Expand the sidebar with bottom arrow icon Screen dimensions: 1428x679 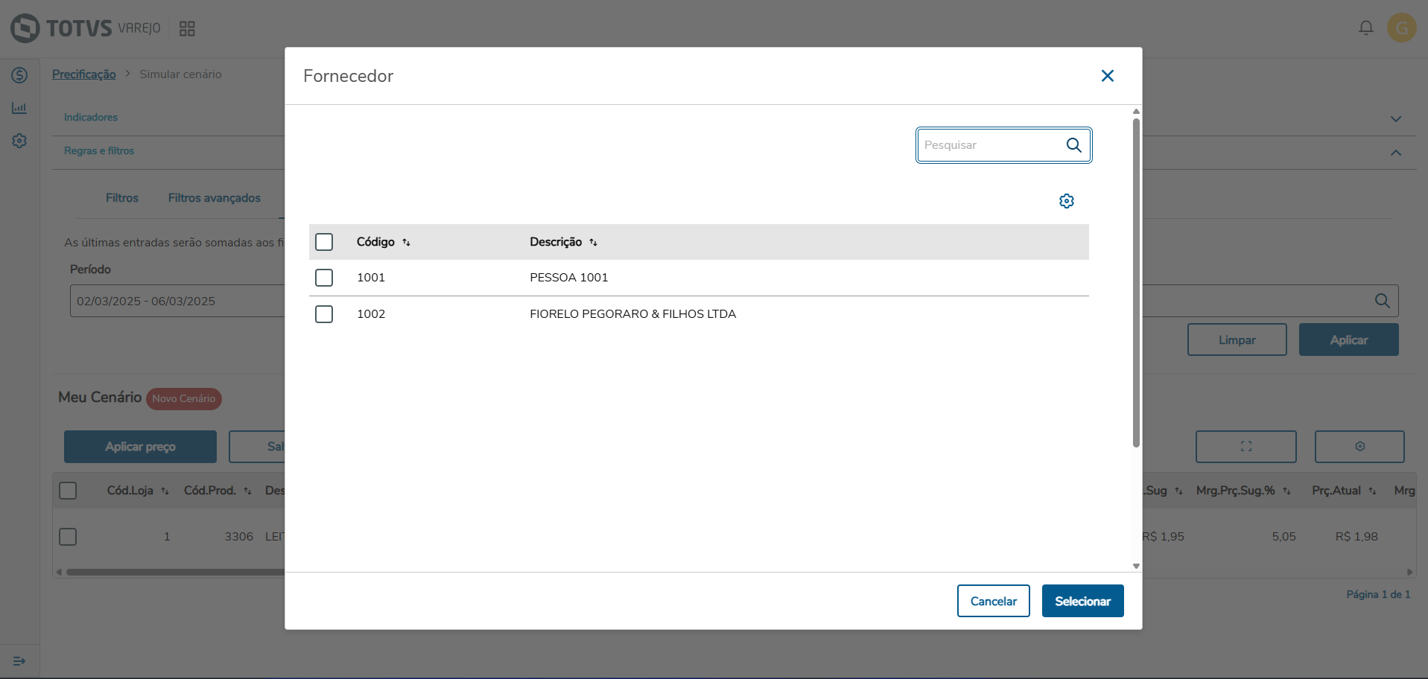(19, 661)
